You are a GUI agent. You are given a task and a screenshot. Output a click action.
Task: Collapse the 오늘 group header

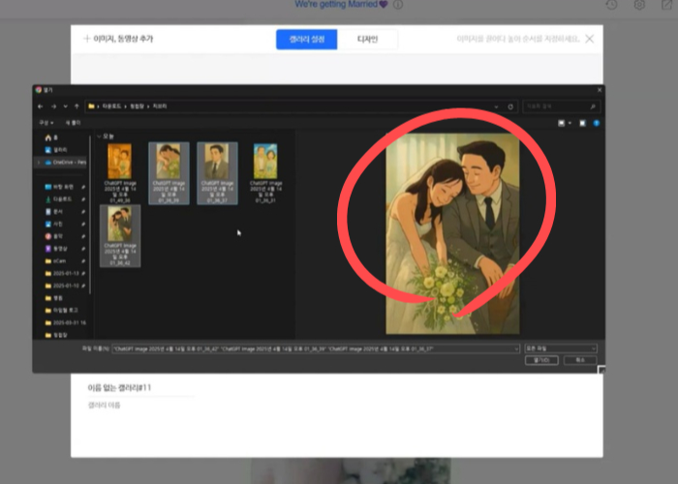pos(99,136)
